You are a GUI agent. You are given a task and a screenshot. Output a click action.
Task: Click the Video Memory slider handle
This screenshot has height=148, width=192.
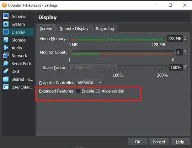pos(163,36)
